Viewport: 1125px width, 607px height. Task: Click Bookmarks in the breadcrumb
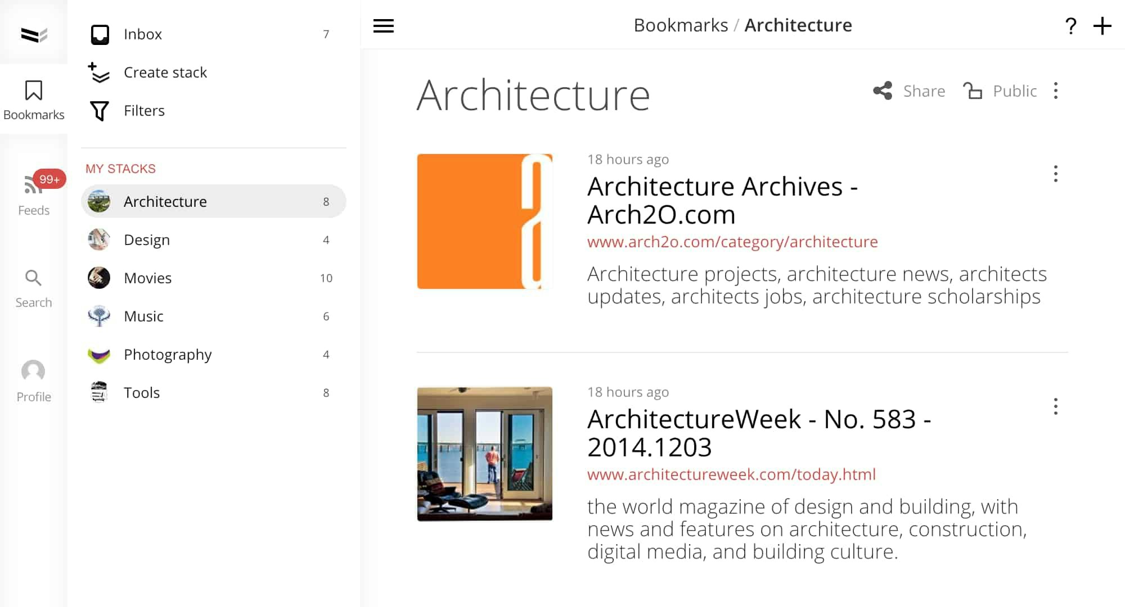tap(681, 25)
